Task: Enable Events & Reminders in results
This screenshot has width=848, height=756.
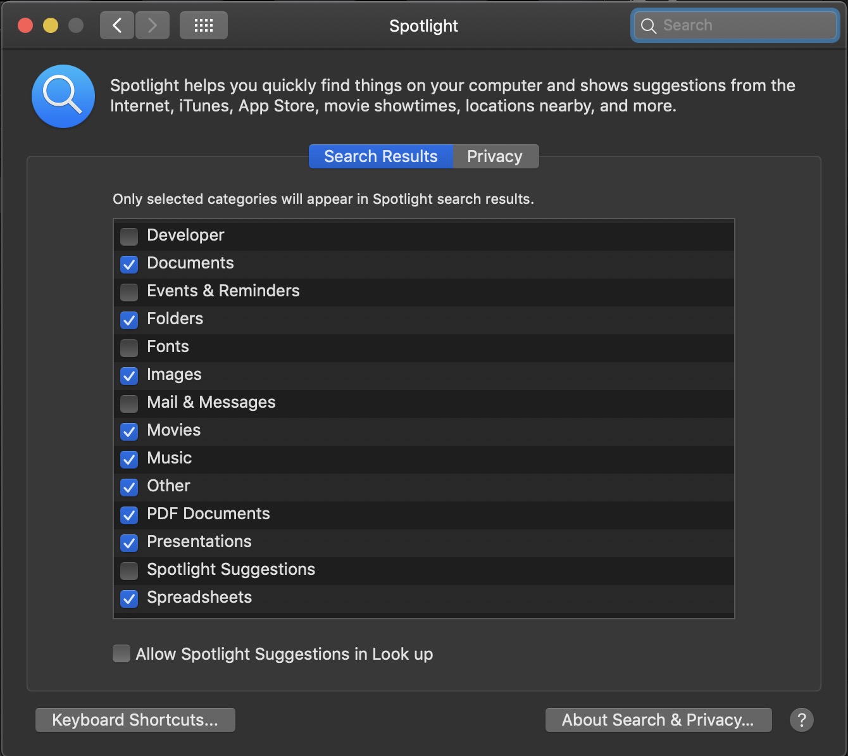Action: (129, 292)
